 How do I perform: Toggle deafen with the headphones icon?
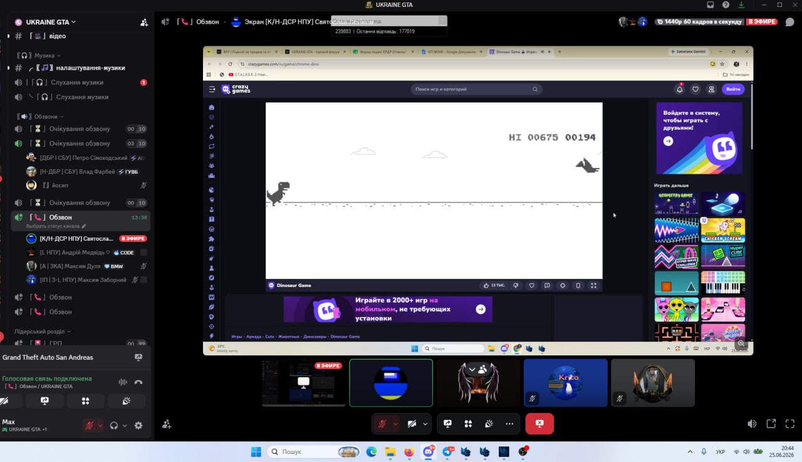click(x=114, y=426)
